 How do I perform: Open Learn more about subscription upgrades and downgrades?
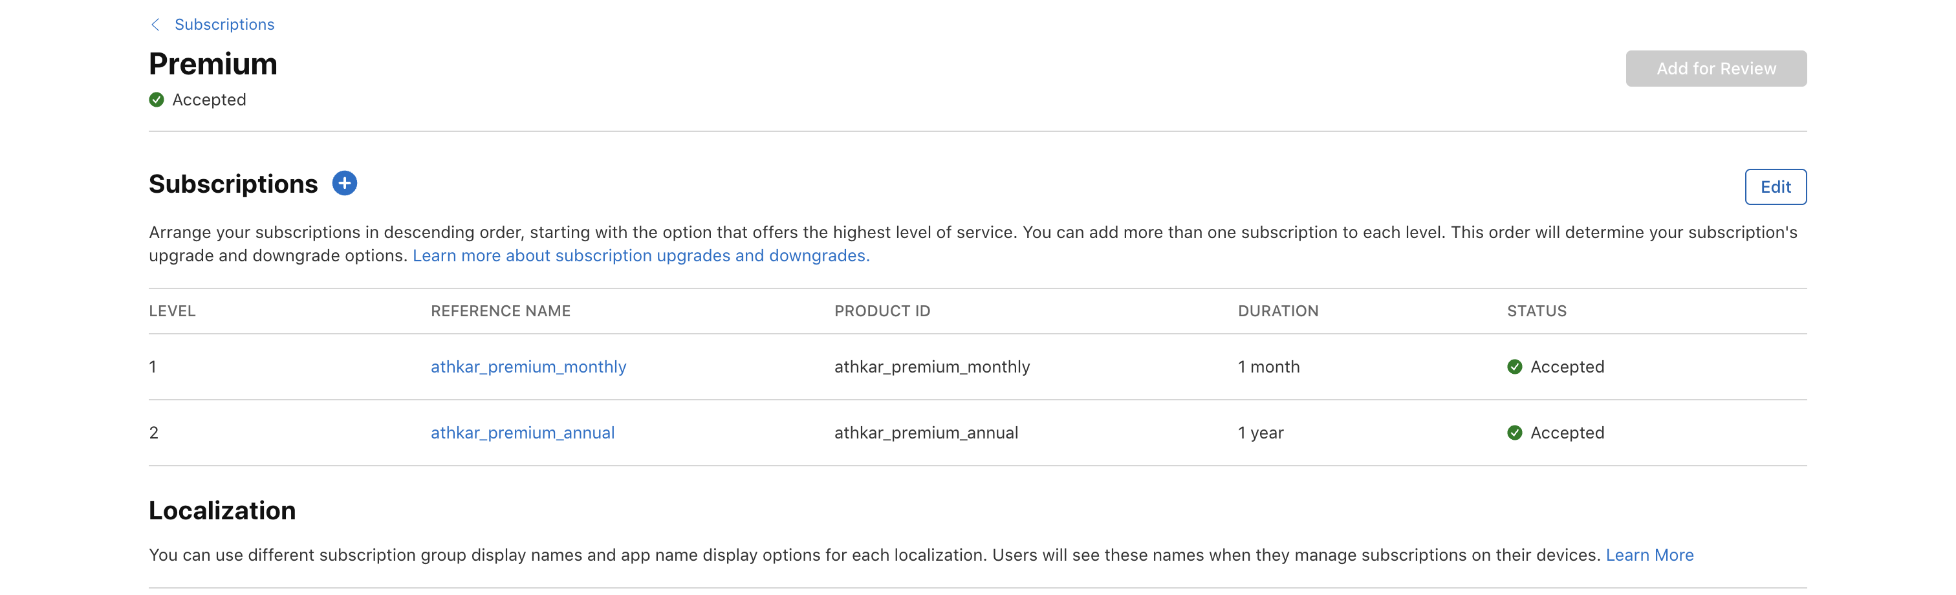pos(641,255)
